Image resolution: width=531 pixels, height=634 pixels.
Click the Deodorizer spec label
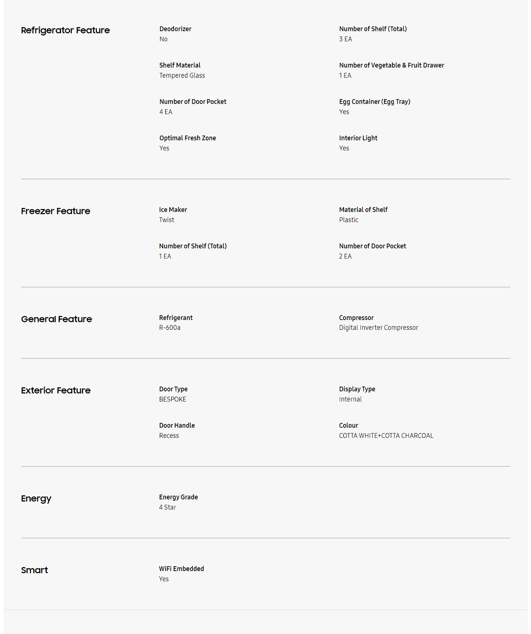coord(175,29)
